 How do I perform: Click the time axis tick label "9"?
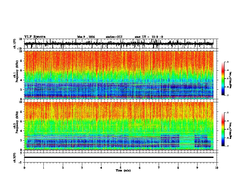[x=197, y=168]
